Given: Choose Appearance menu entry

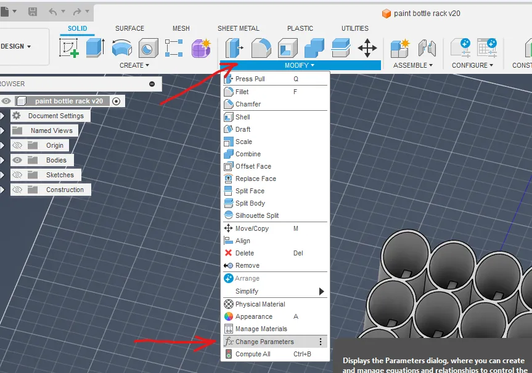Looking at the screenshot, I should (x=275, y=316).
